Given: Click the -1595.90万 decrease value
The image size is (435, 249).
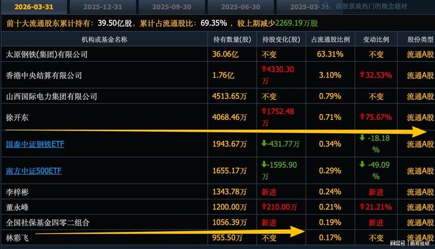Looking at the screenshot, I should pyautogui.click(x=279, y=171).
